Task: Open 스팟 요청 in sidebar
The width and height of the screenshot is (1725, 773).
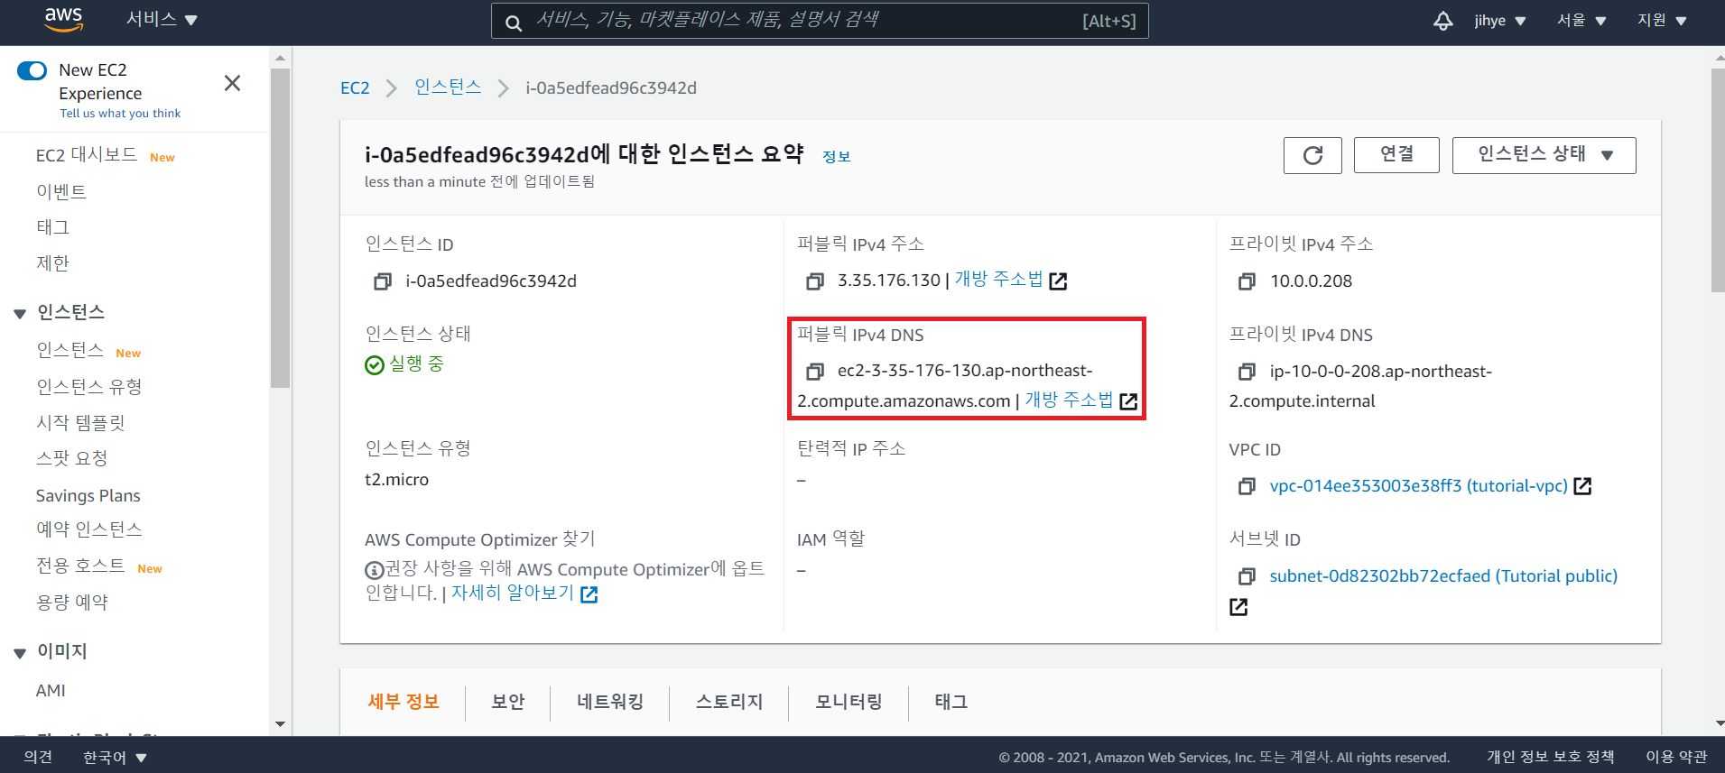Action: [x=71, y=458]
